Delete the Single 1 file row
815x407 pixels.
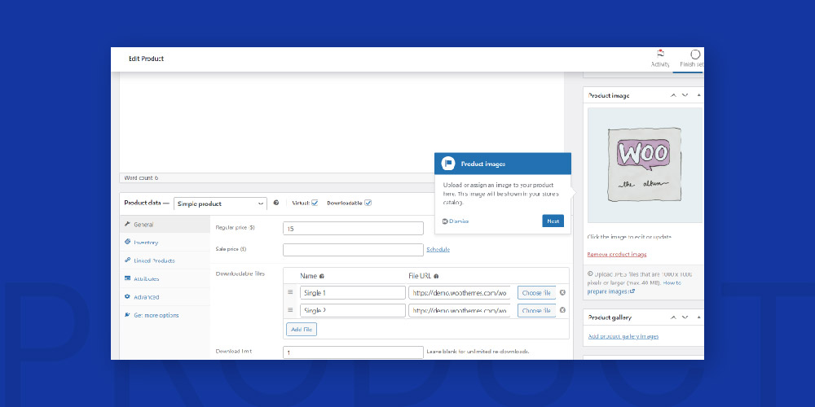coord(562,292)
